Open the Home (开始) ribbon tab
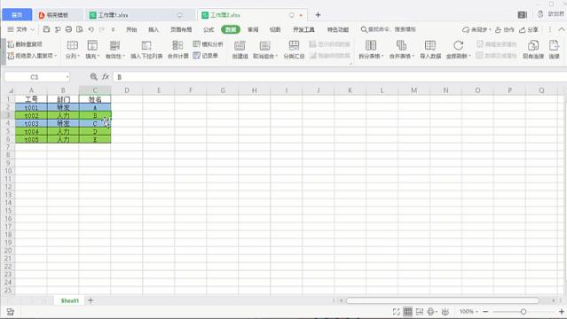 tap(131, 29)
